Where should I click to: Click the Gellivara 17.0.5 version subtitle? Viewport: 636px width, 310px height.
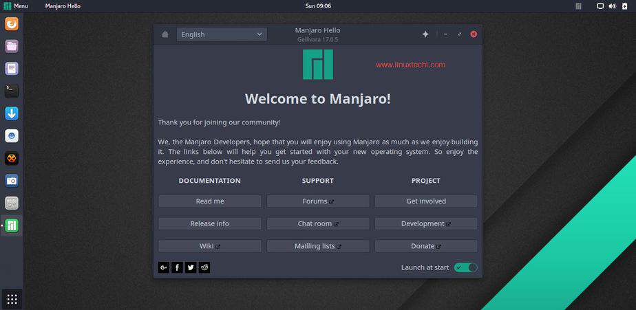(x=318, y=40)
